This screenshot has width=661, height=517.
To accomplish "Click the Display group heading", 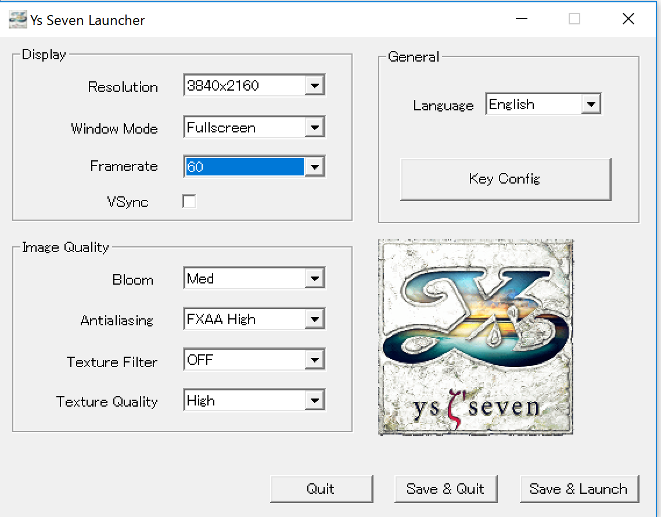I will pos(44,55).
